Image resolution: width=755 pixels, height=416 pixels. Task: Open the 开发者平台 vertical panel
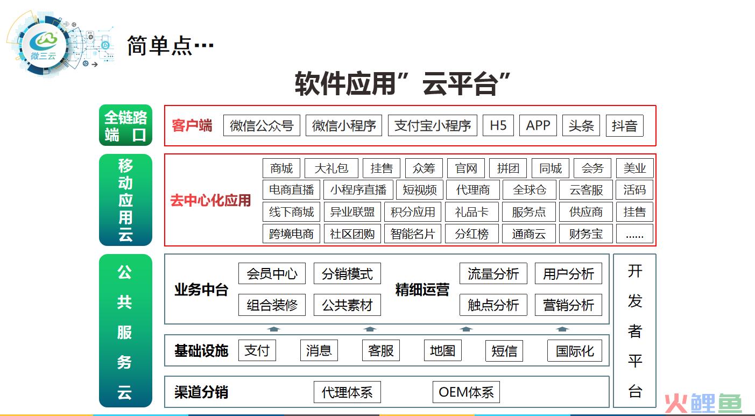(635, 330)
